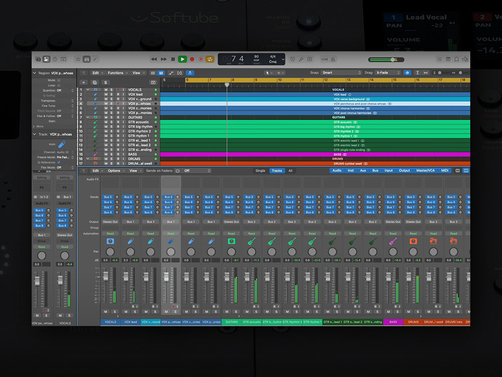502x377 pixels.
Task: Collapse the GUITARS track stack
Action: tap(87, 117)
